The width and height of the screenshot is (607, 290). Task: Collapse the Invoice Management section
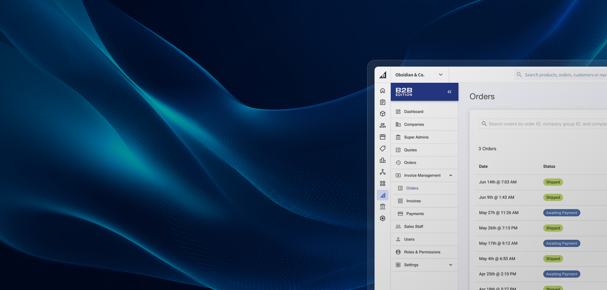click(x=451, y=175)
